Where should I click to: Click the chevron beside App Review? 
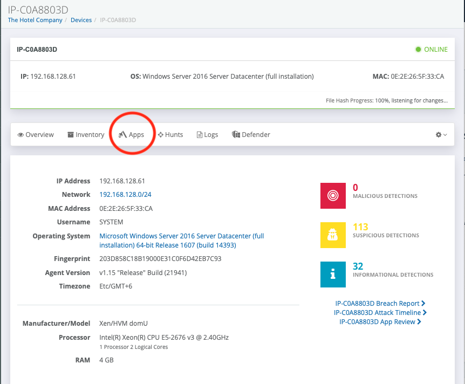(419, 322)
